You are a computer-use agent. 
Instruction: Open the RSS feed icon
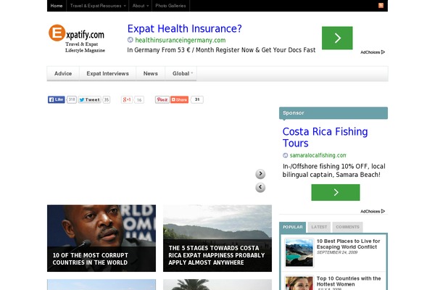pos(381,6)
